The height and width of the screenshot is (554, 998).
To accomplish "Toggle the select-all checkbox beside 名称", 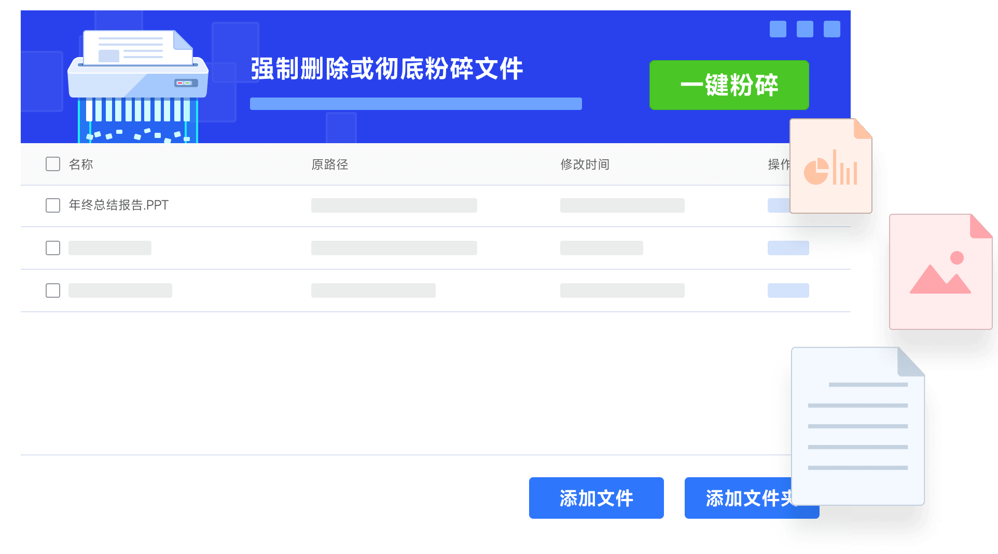I will click(x=53, y=164).
